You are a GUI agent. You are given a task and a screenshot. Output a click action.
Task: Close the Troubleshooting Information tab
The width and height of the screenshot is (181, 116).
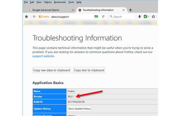[123, 10]
